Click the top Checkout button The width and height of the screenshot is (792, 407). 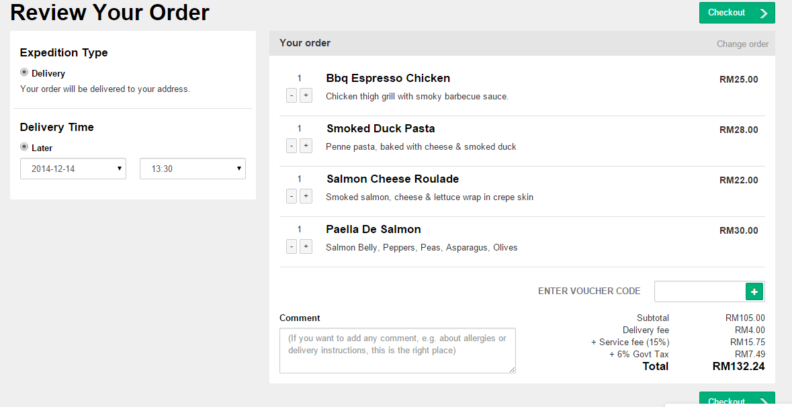point(736,13)
